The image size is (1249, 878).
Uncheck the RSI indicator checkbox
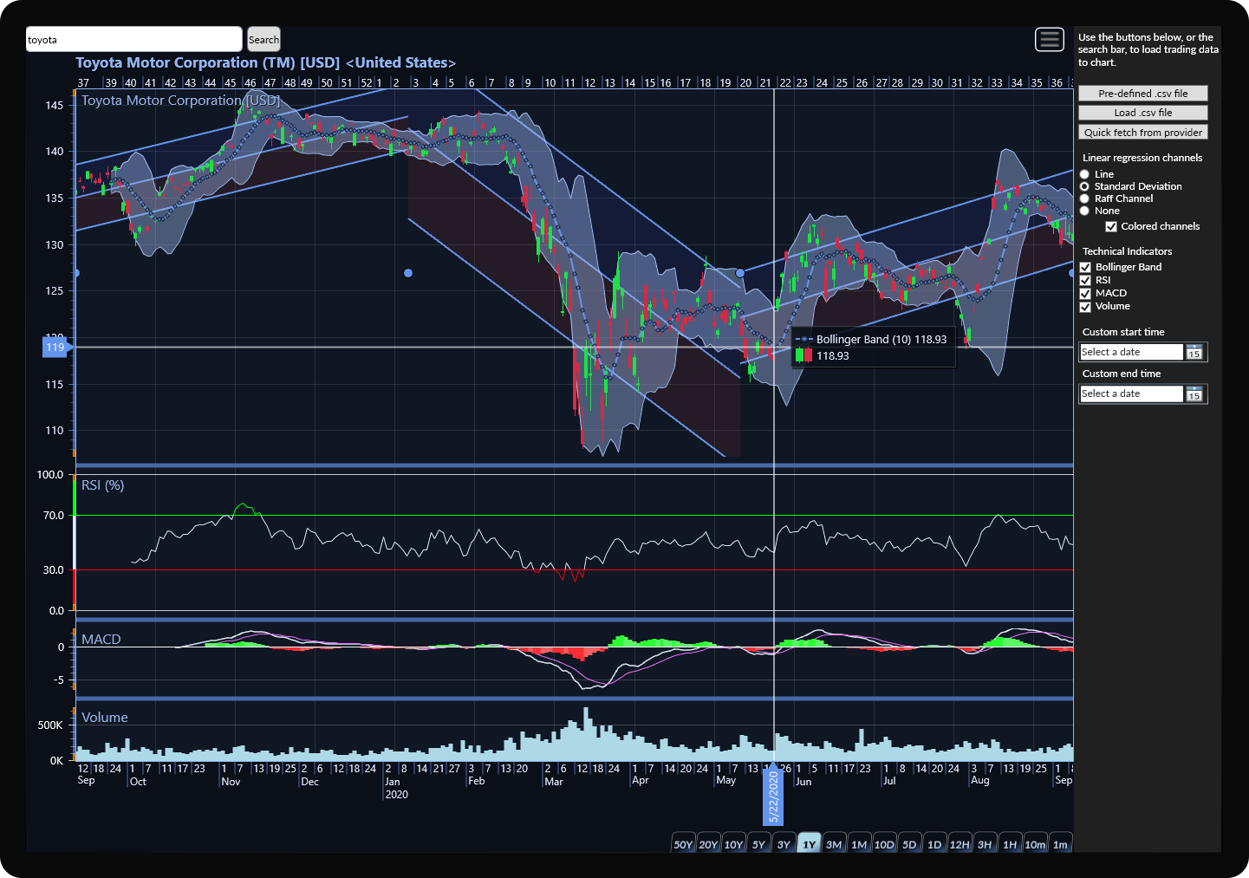point(1085,281)
